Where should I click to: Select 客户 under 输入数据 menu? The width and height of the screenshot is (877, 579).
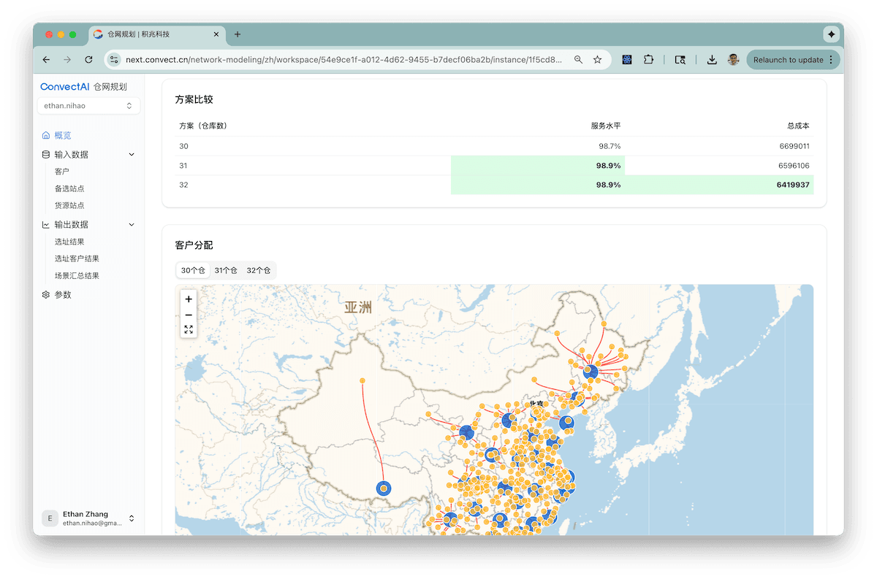(x=61, y=171)
